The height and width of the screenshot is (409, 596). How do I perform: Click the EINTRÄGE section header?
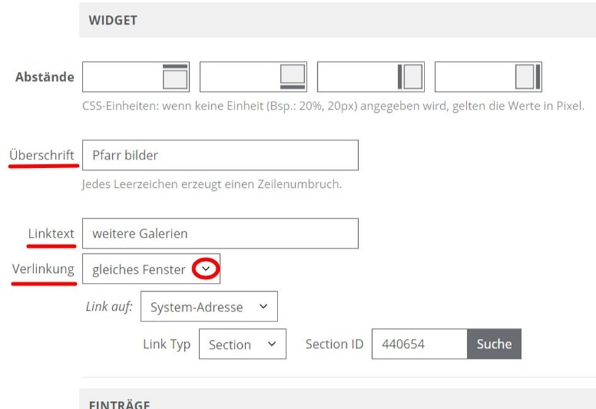click(337, 399)
